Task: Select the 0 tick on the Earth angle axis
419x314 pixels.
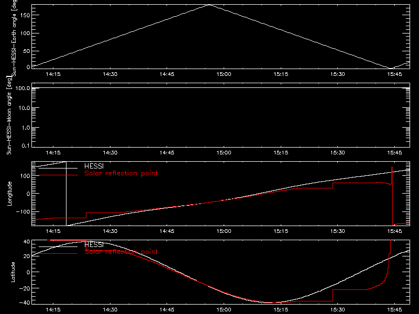Action: 28,67
